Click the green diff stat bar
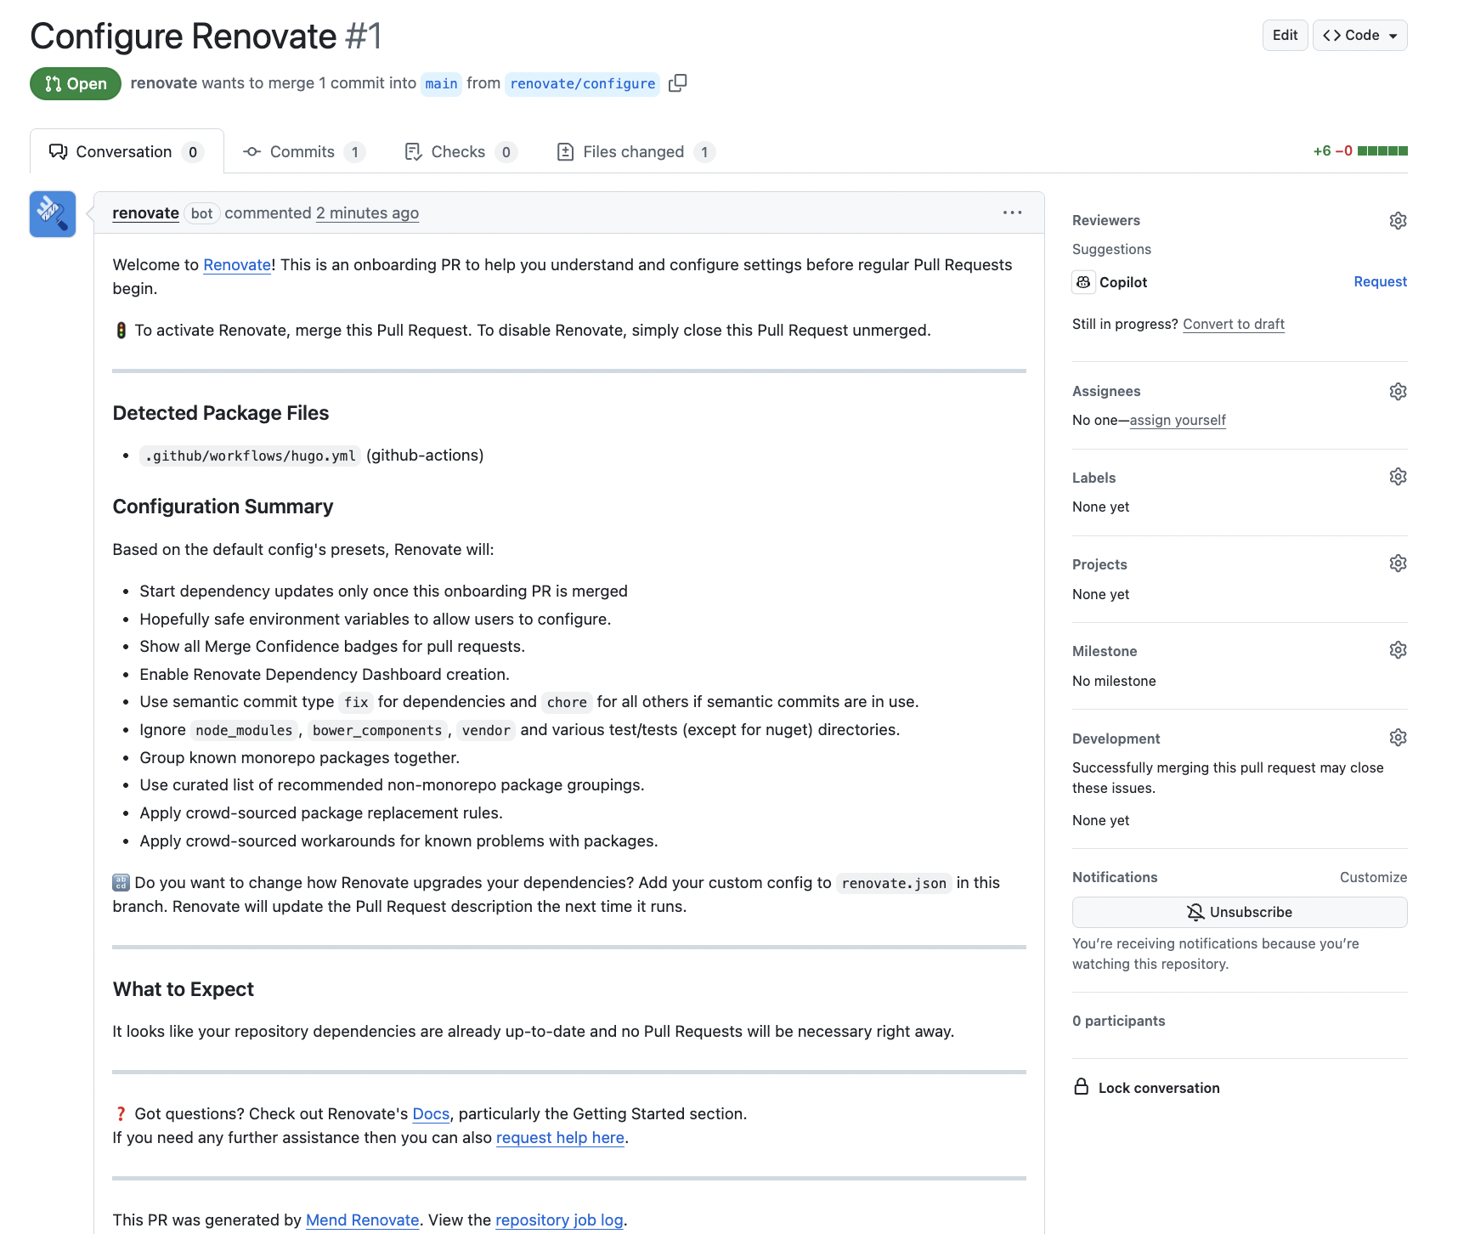 click(1382, 151)
